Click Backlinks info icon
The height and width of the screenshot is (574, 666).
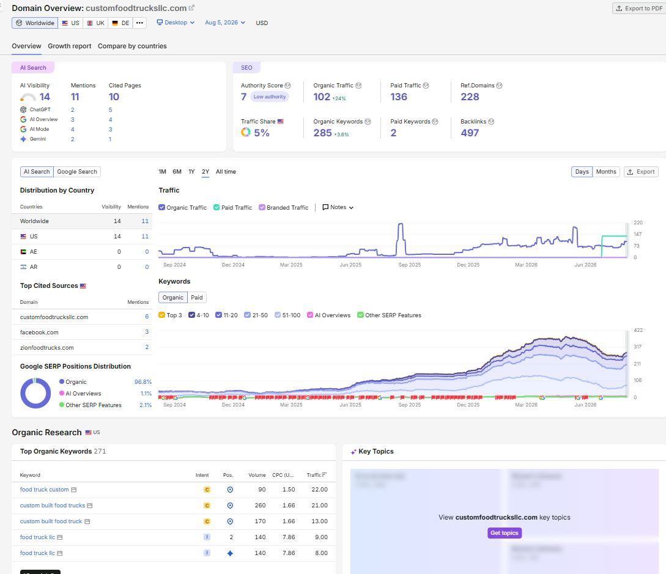point(491,122)
